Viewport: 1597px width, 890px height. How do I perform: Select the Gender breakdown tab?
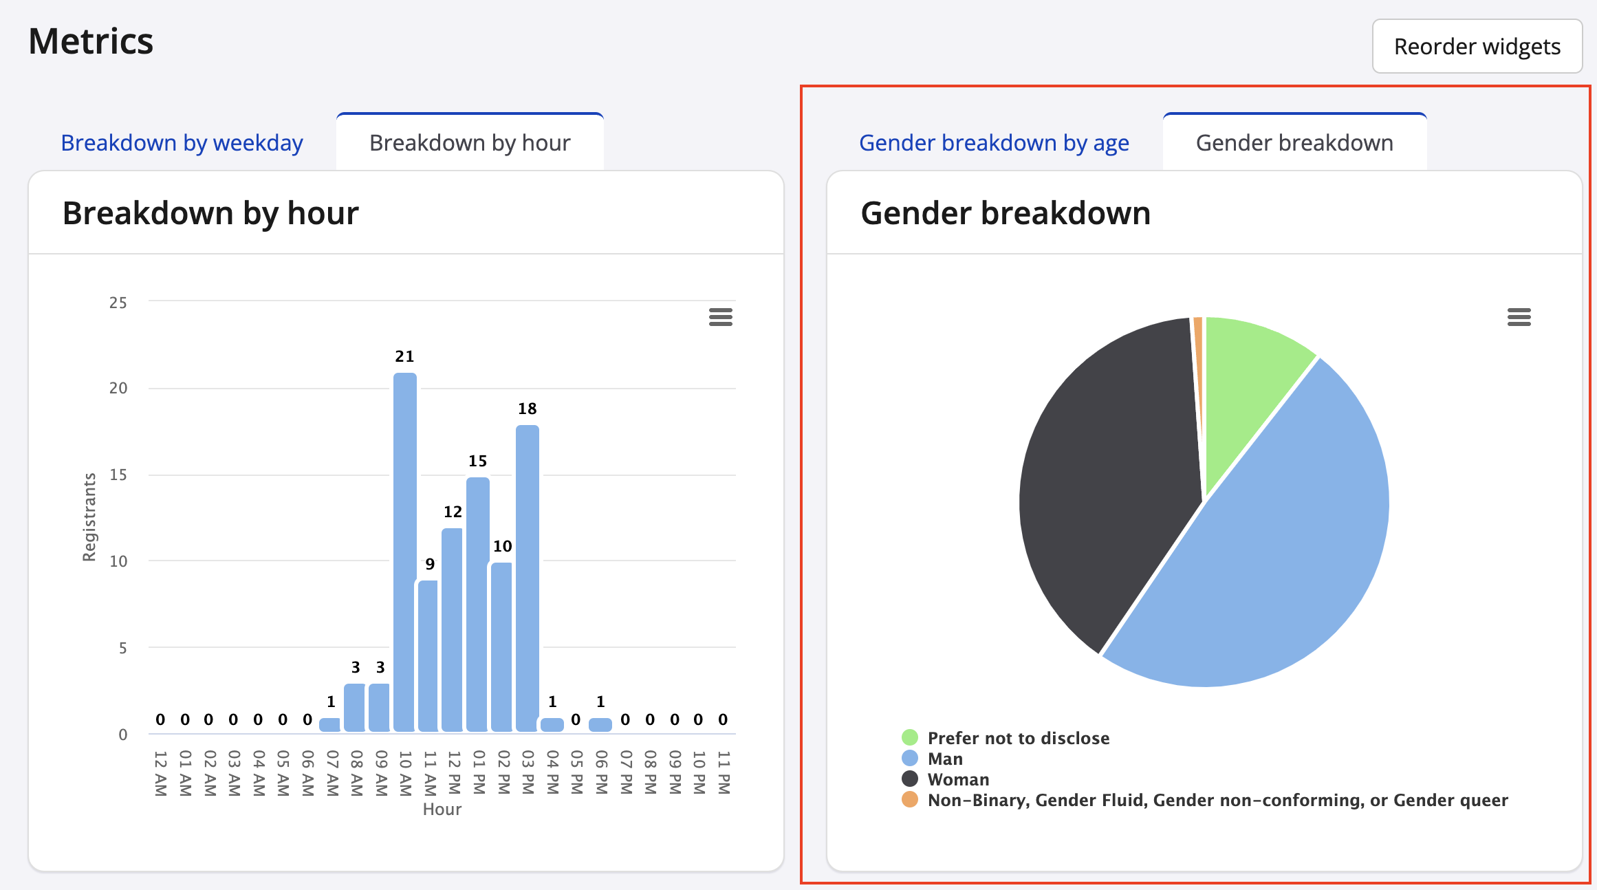[x=1294, y=143]
